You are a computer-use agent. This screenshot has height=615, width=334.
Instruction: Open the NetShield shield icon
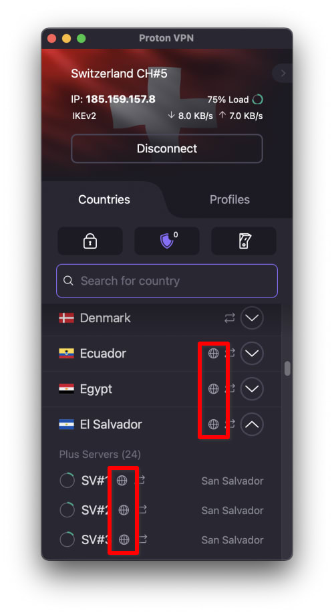pyautogui.click(x=167, y=241)
